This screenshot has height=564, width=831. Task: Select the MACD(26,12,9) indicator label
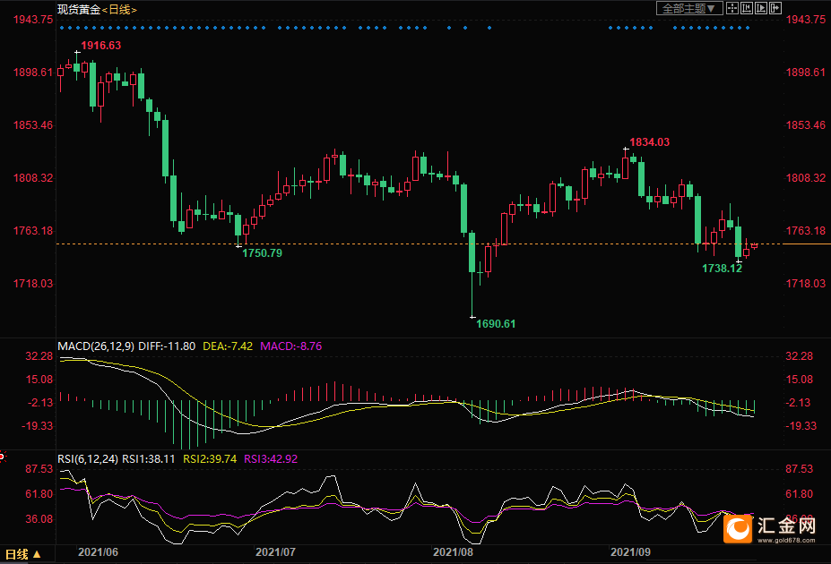coord(96,346)
